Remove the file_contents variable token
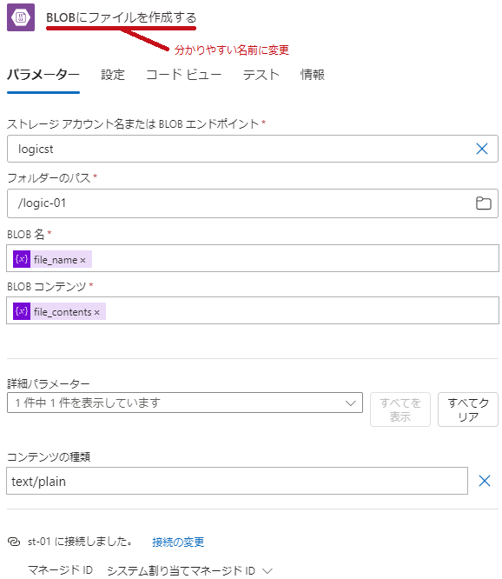Image resolution: width=502 pixels, height=579 pixels. (x=97, y=312)
